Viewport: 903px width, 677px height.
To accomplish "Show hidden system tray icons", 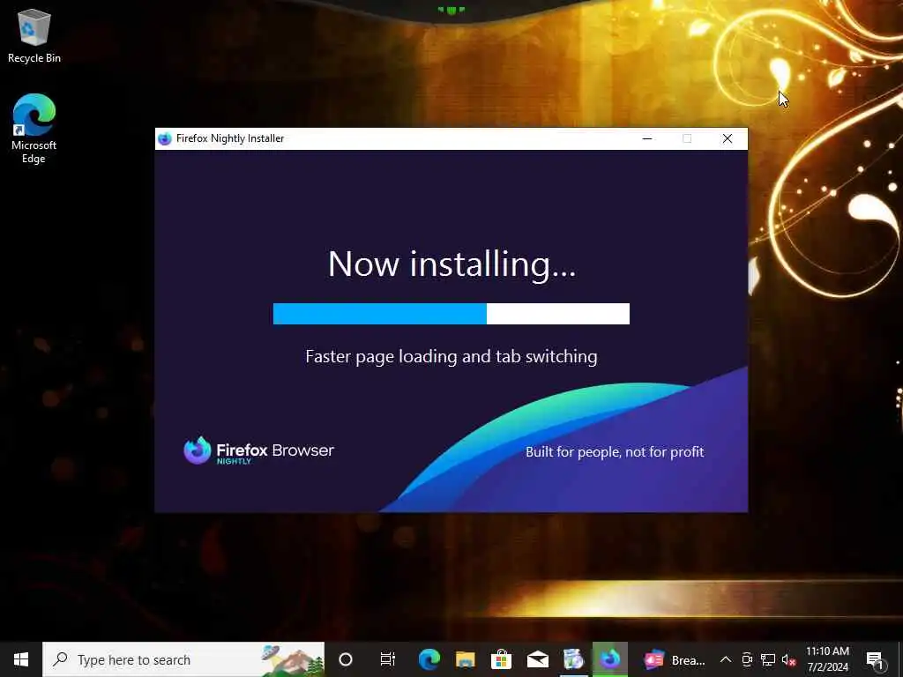I will pyautogui.click(x=726, y=659).
